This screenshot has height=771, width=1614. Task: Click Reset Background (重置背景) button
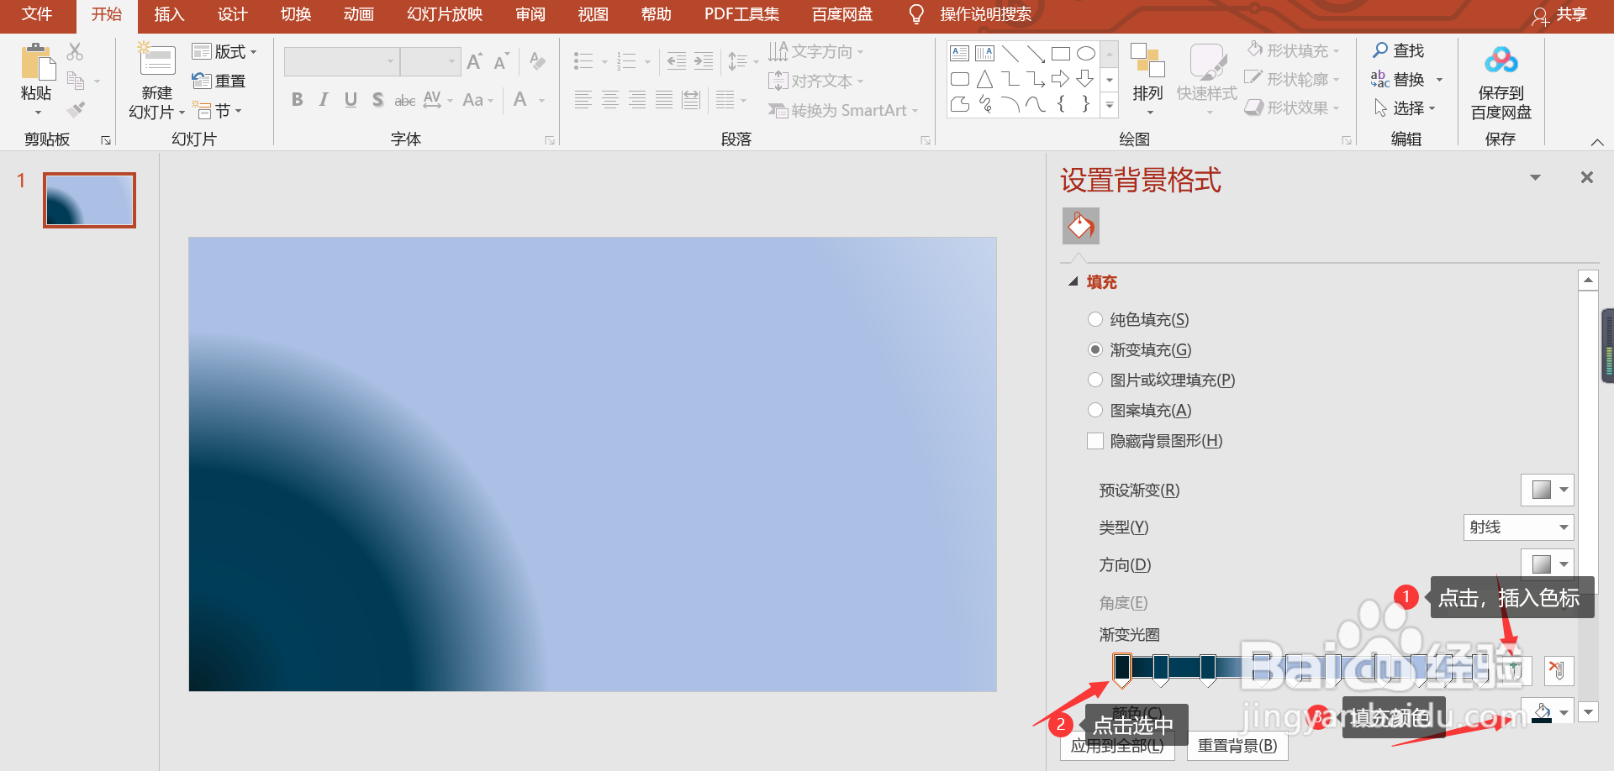pos(1237,746)
